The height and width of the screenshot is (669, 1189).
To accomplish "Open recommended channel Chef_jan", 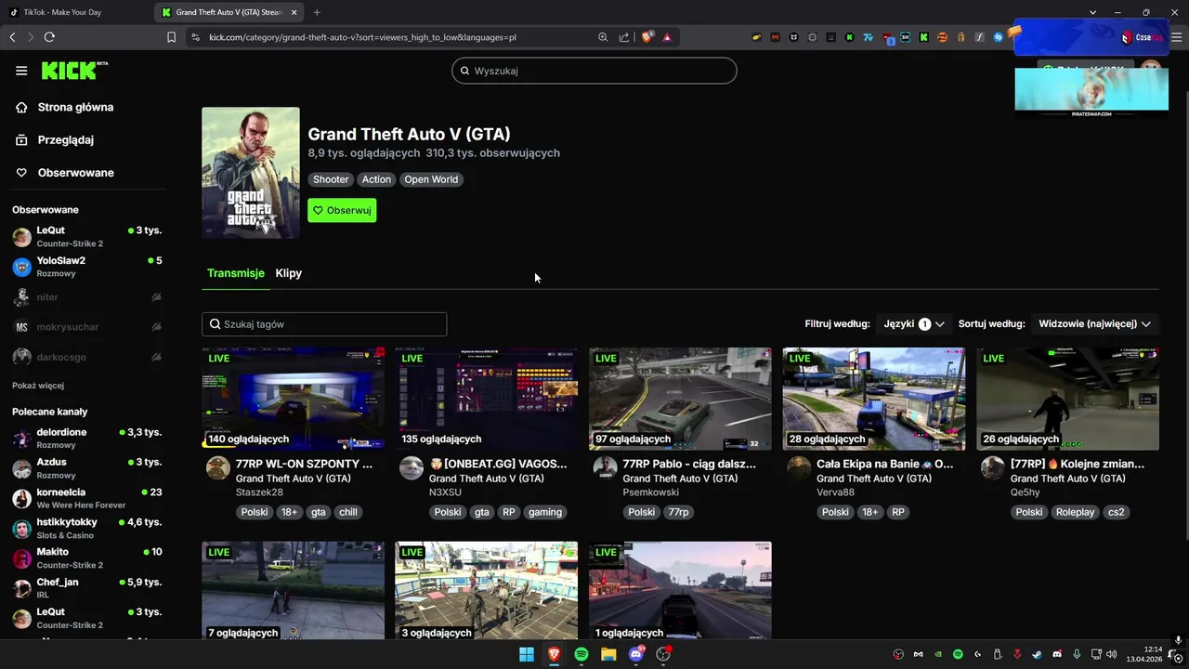I will (87, 588).
